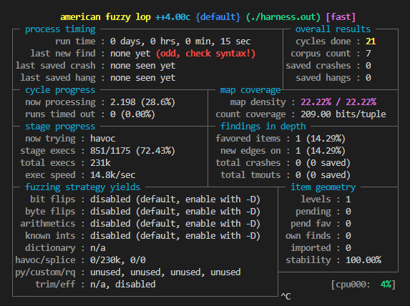Click the 'known ints' row label
Image resolution: width=410 pixels, height=306 pixels.
[x=50, y=236]
